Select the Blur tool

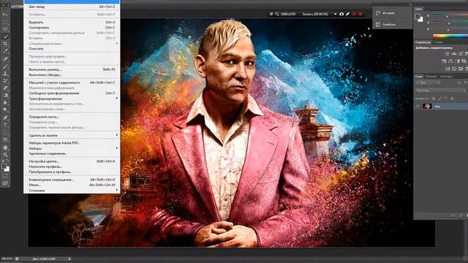pos(5,102)
